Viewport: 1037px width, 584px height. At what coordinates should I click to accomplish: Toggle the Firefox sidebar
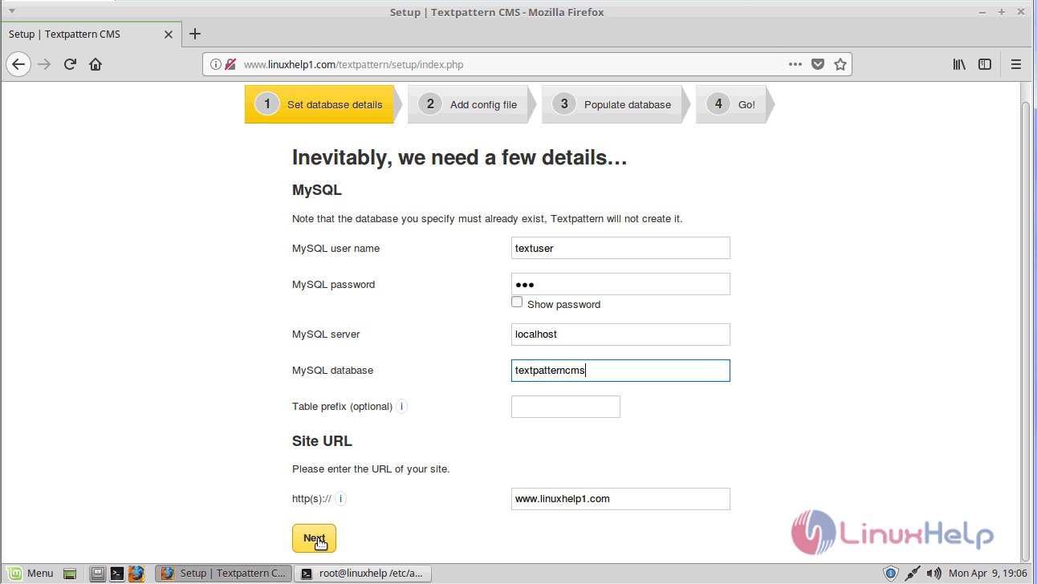pos(985,64)
